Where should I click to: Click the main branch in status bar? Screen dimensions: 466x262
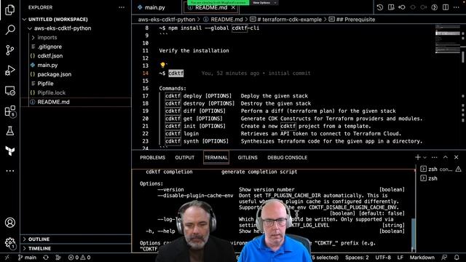pyautogui.click(x=27, y=258)
